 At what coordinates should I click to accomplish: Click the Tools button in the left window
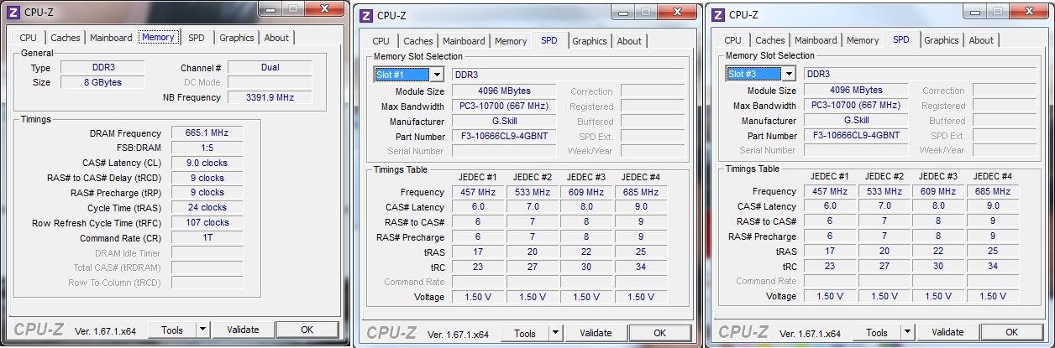point(172,330)
